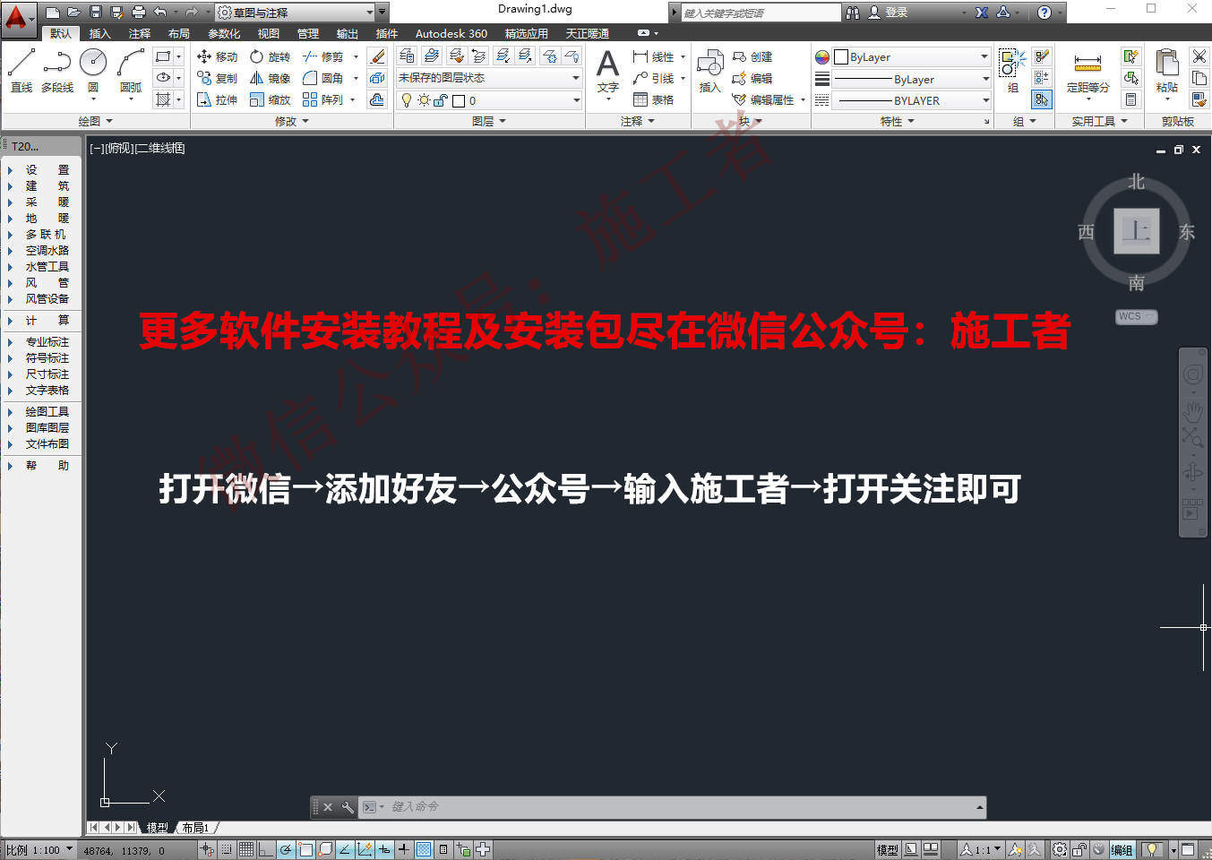This screenshot has width=1212, height=860.
Task: Switch to the 注释 ribbon tab
Action: coord(139,33)
